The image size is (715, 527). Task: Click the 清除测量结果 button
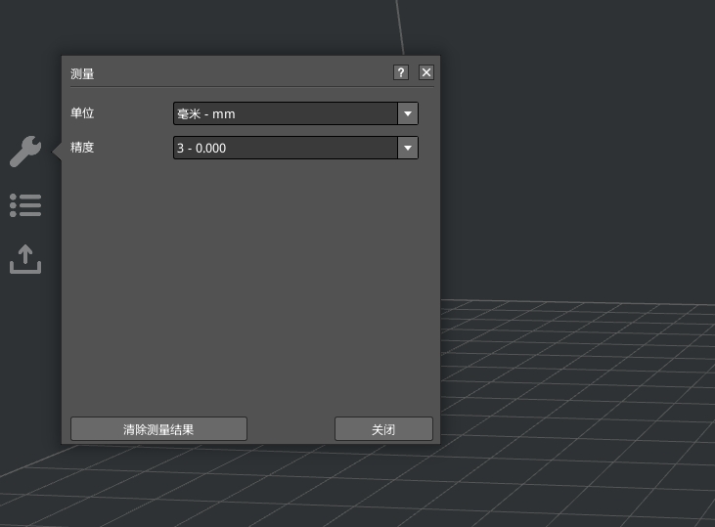tap(158, 429)
